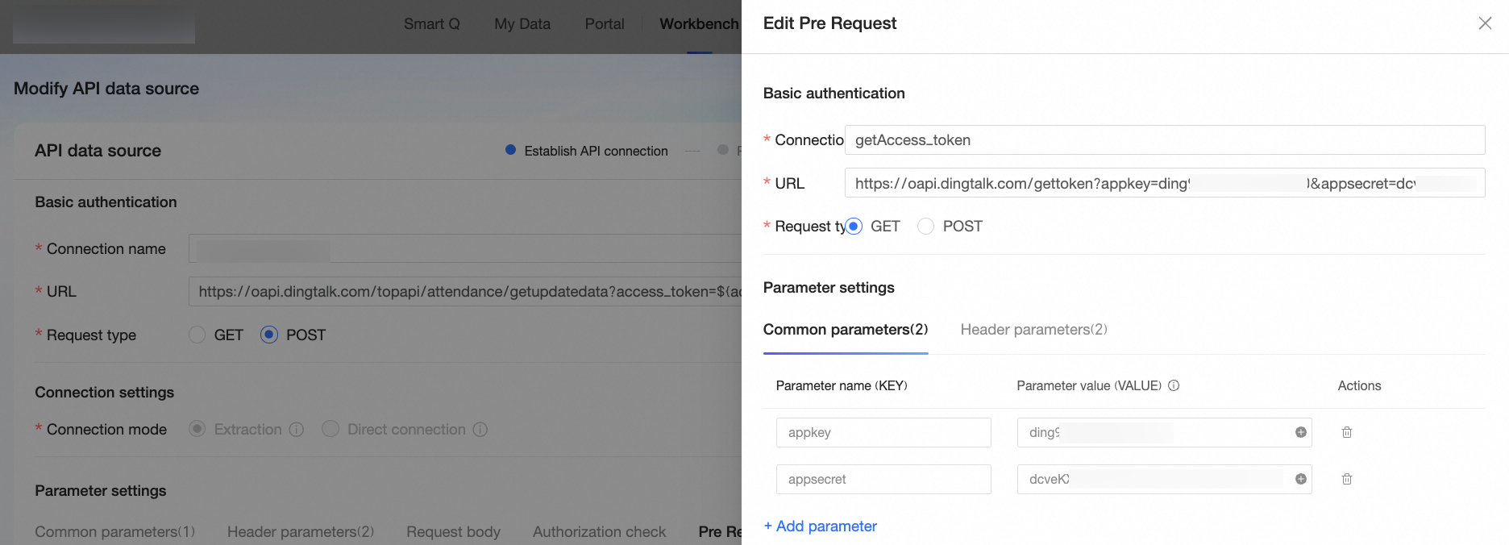Go to the Portal menu
This screenshot has width=1509, height=545.
605,24
